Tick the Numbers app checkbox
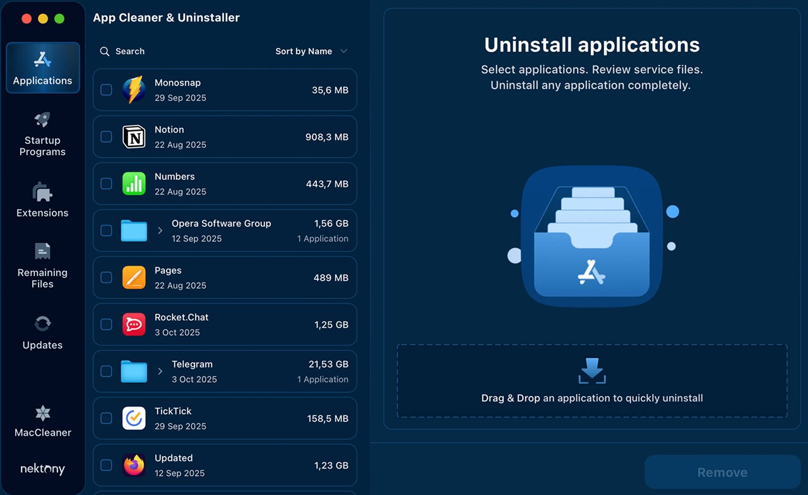 click(107, 184)
